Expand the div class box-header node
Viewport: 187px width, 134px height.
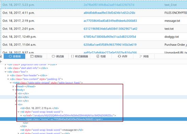(8, 75)
